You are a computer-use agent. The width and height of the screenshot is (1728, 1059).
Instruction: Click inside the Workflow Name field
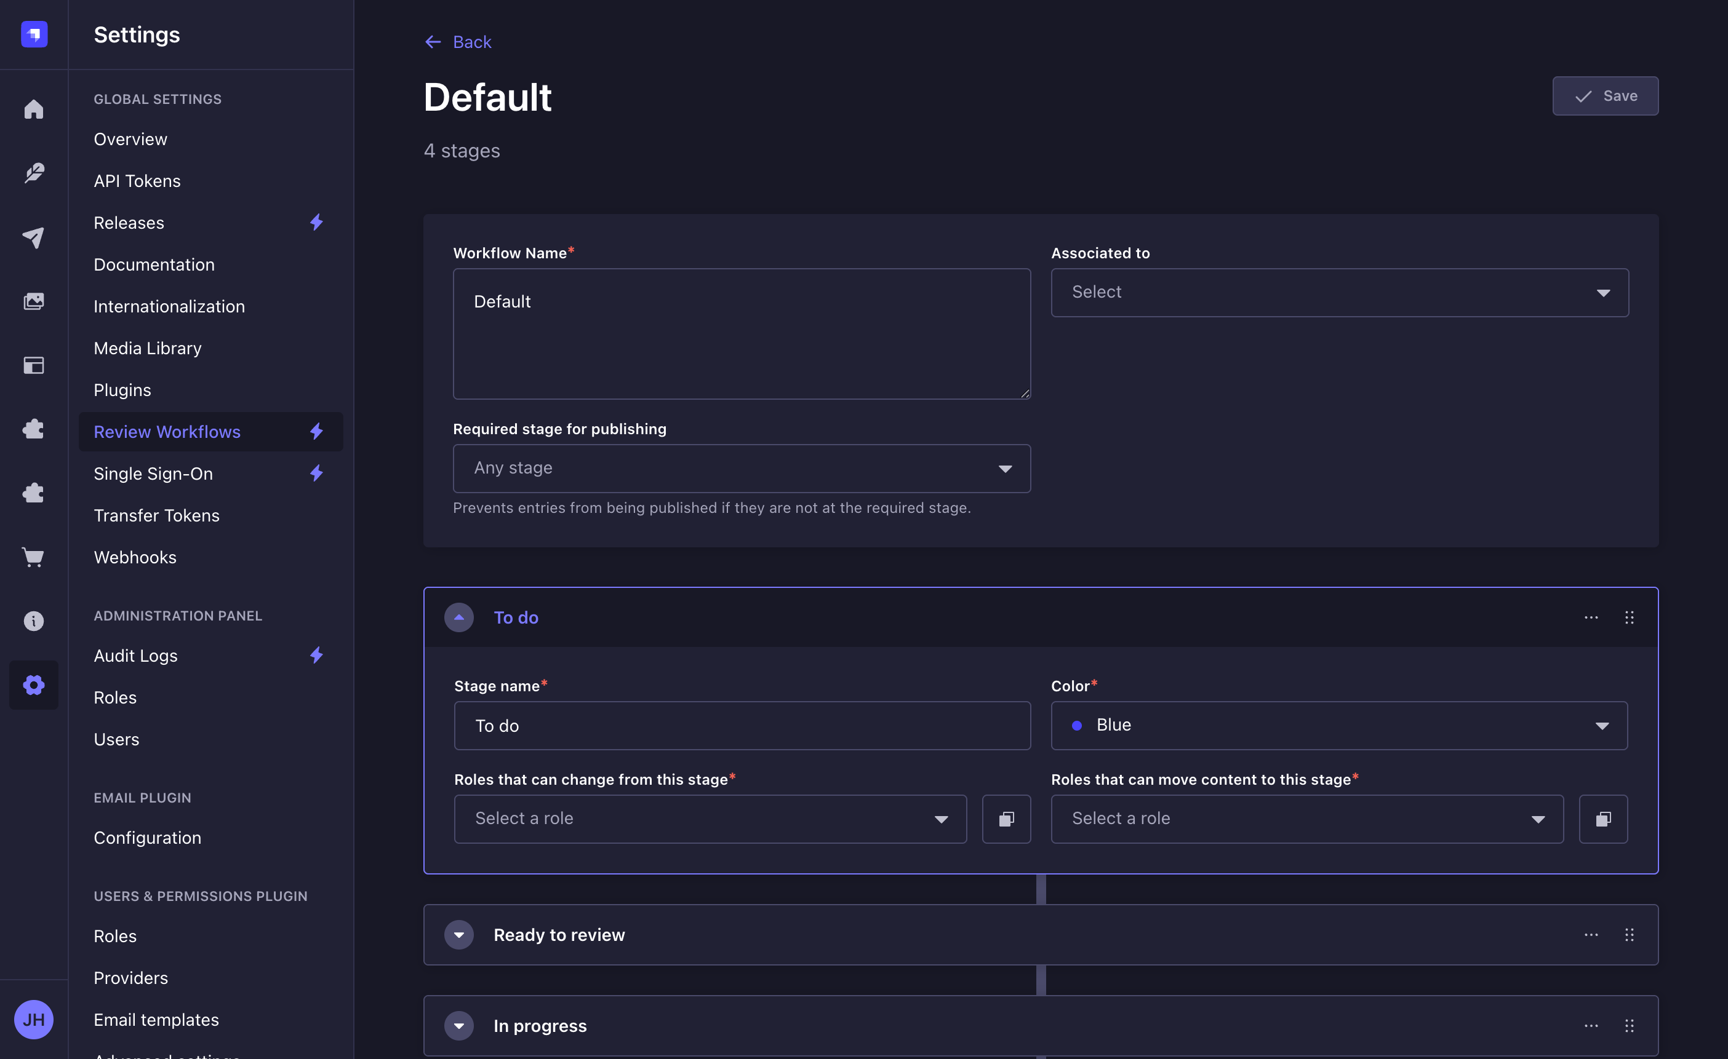742,333
